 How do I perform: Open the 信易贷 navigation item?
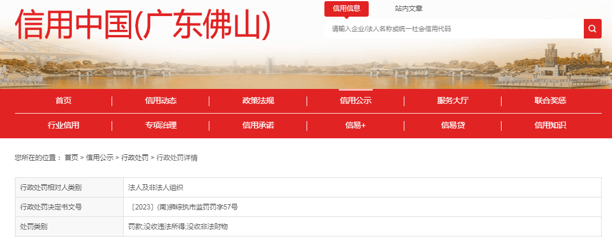[453, 125]
